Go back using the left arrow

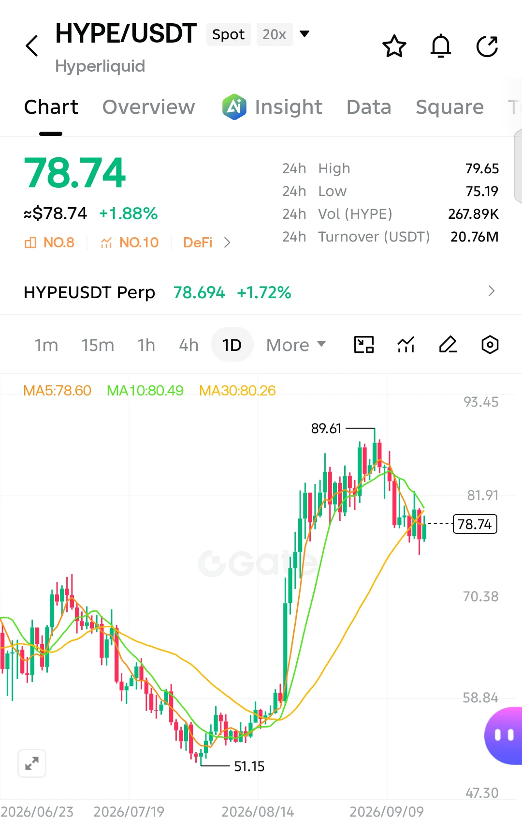coord(32,46)
